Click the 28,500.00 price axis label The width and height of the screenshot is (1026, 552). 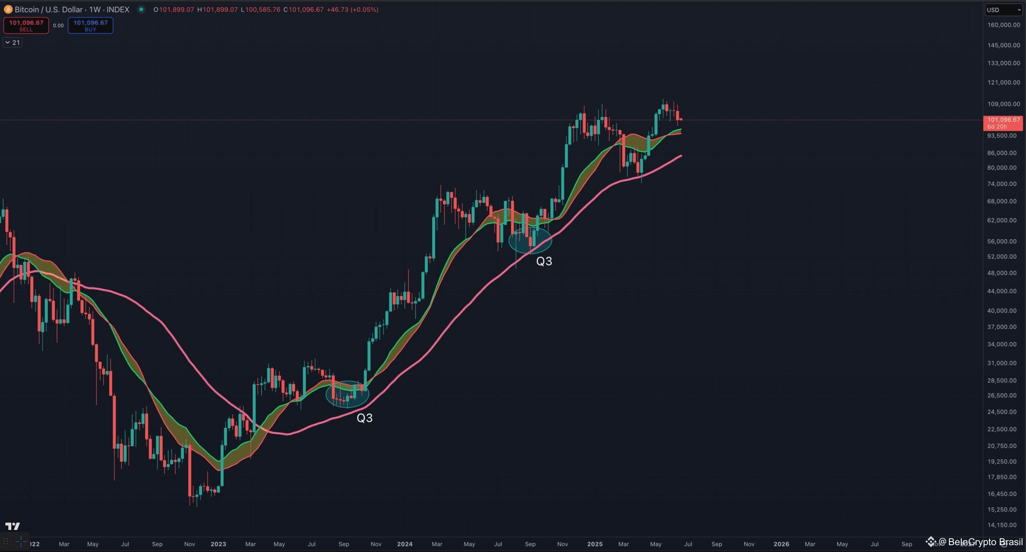click(1002, 381)
